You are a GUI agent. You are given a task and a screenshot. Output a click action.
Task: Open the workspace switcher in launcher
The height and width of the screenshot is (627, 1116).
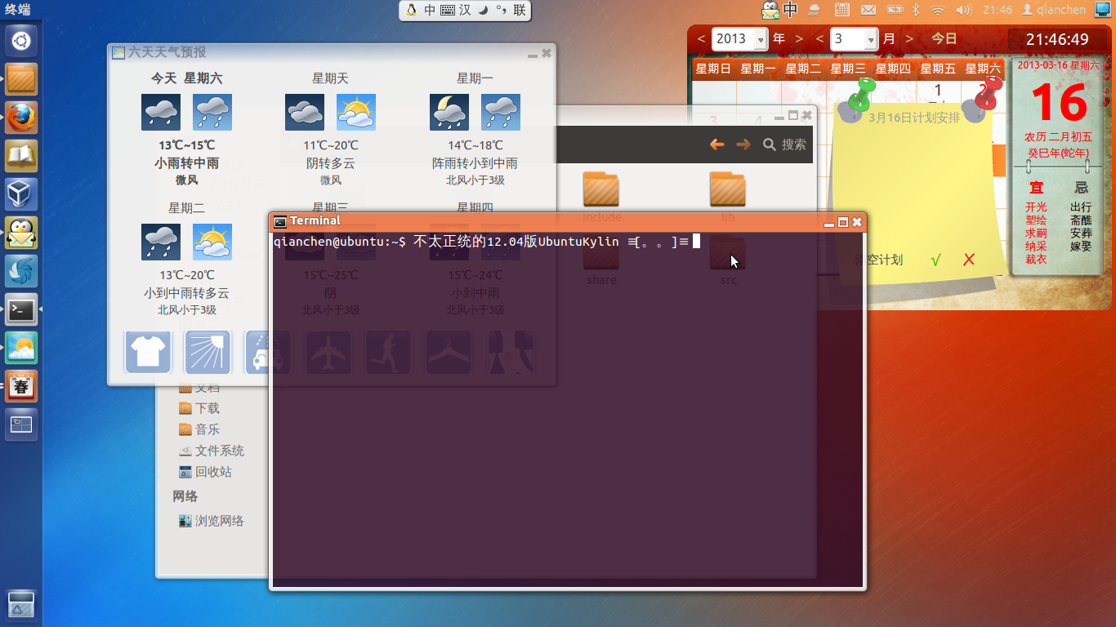click(x=21, y=425)
